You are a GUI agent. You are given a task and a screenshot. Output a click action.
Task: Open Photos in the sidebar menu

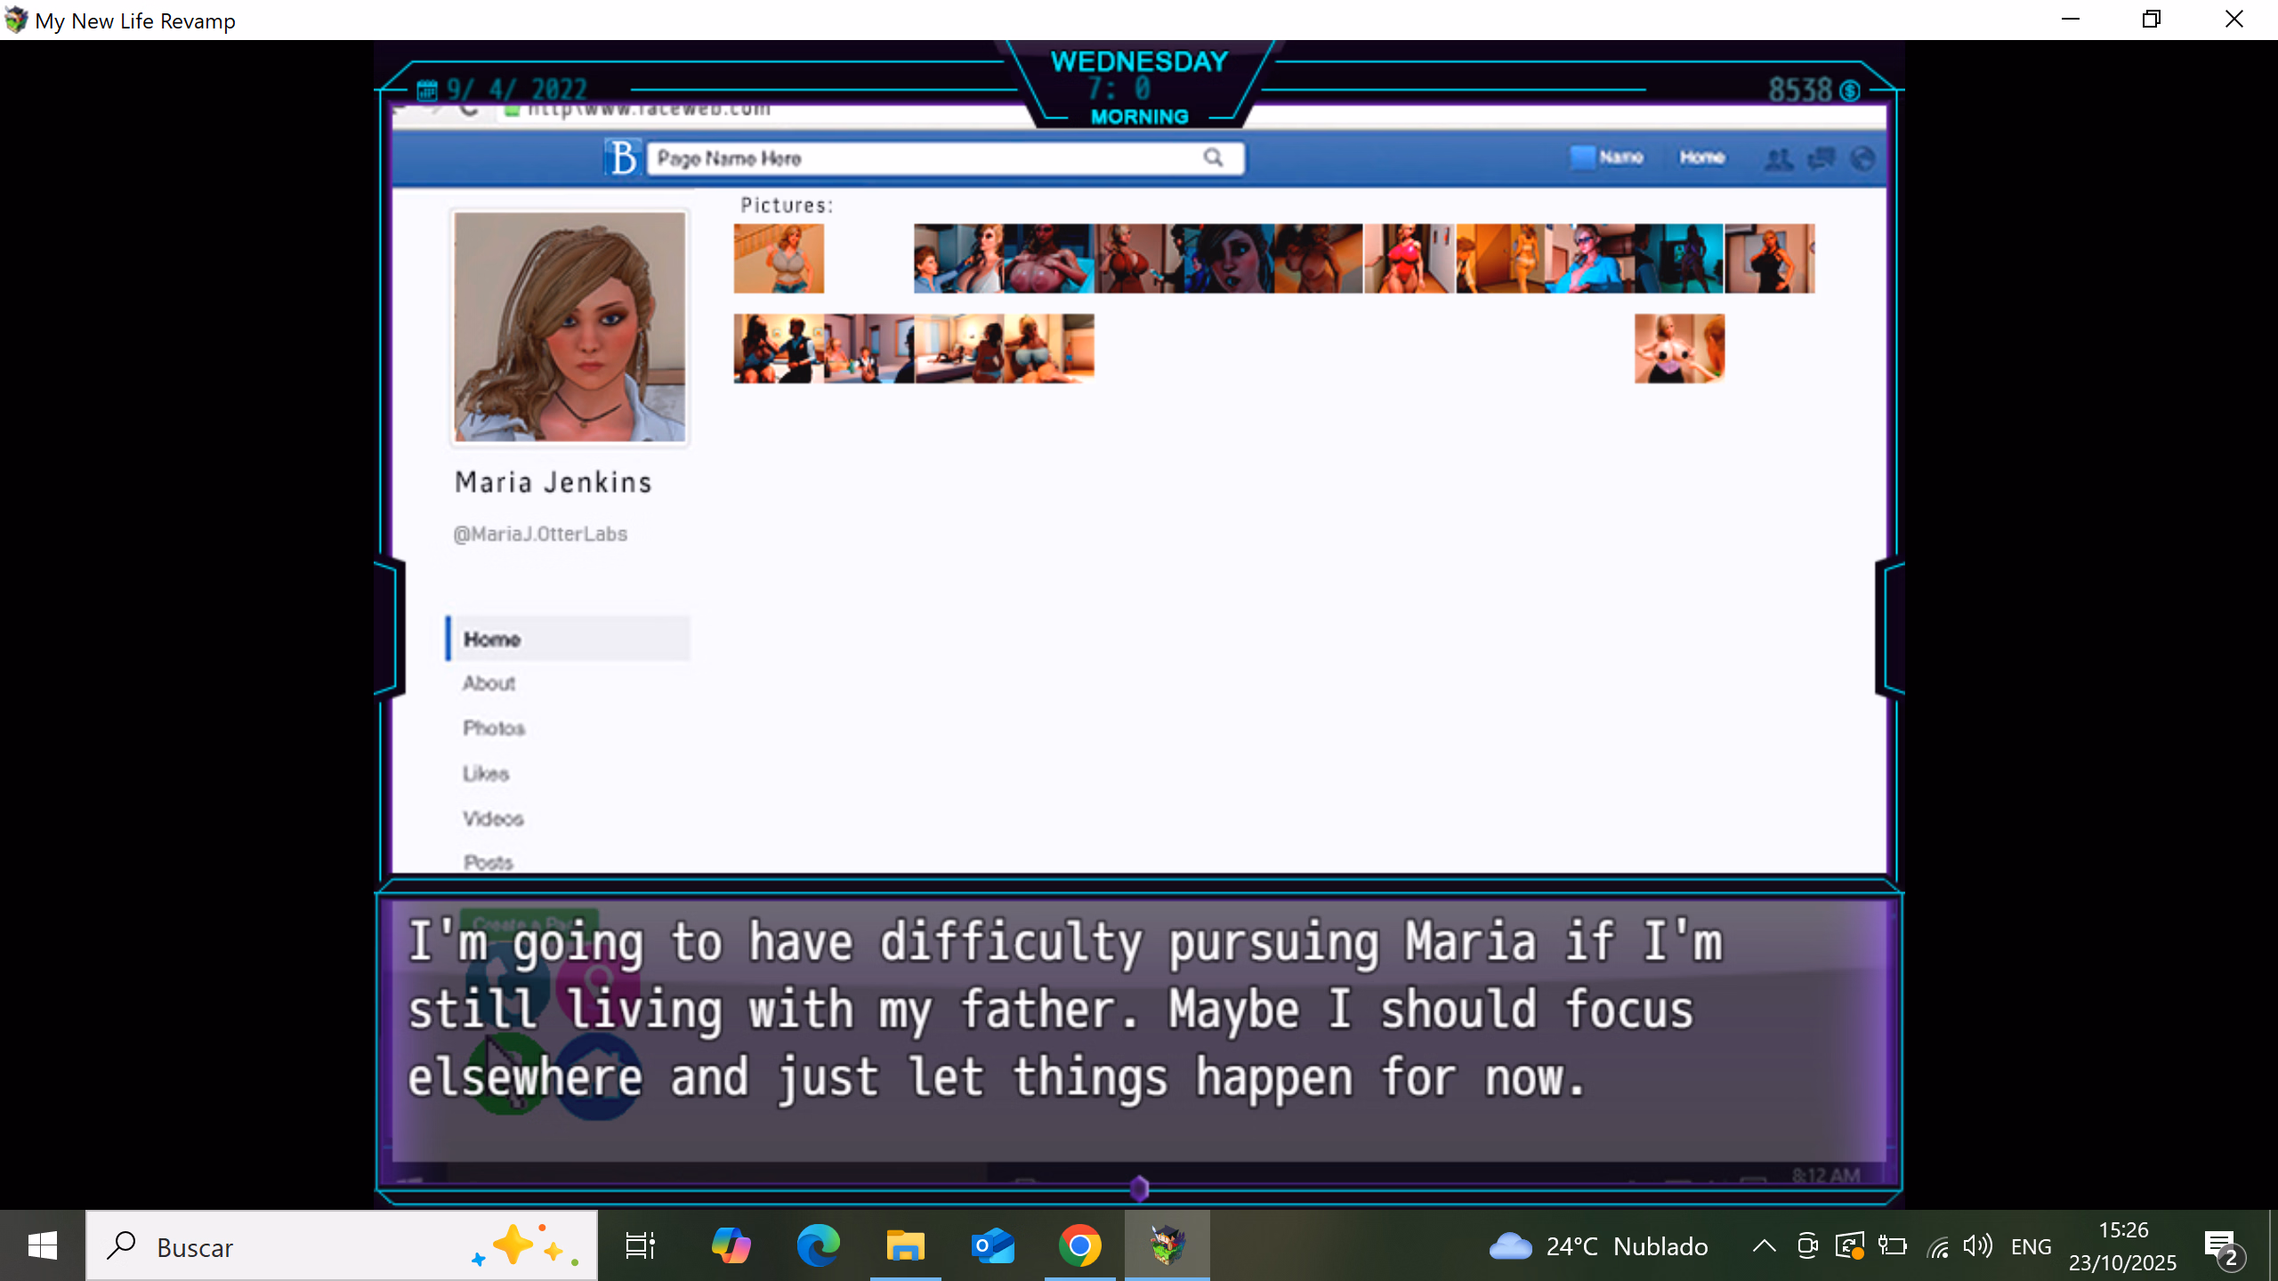494,729
